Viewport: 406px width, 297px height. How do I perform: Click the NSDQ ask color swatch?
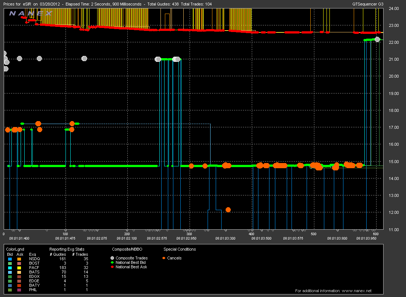[x=19, y=259]
